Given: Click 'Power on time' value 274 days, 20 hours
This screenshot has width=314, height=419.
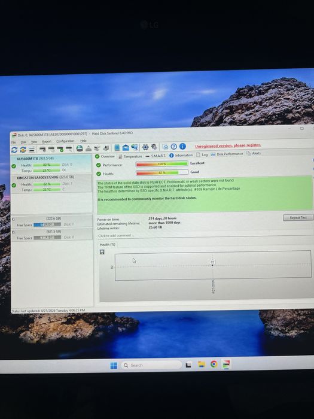Looking at the screenshot, I should [x=162, y=218].
